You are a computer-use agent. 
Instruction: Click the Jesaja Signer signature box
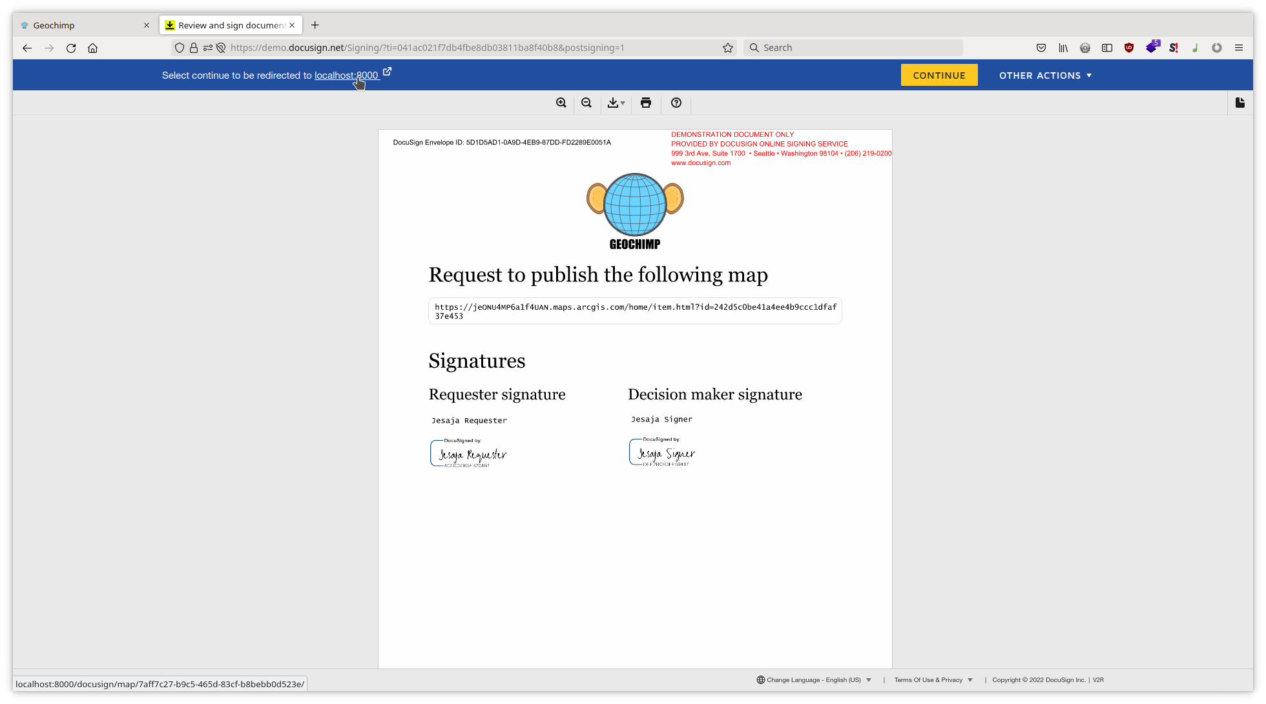point(663,452)
